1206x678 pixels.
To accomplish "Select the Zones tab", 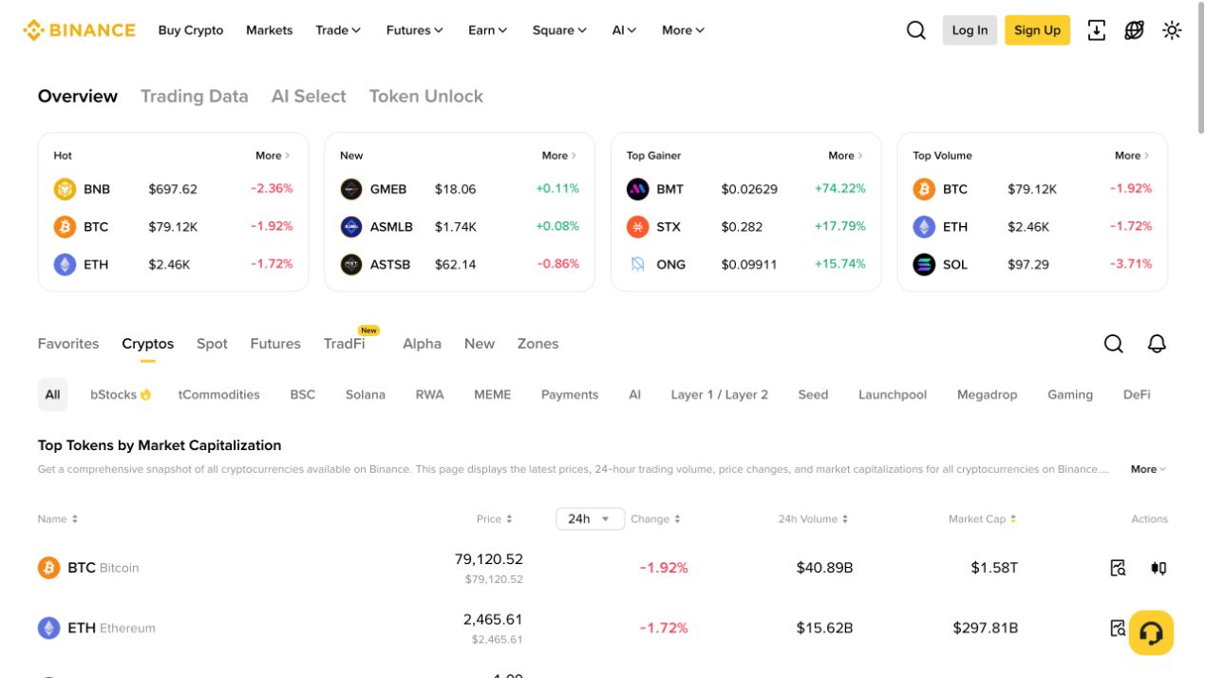I will pyautogui.click(x=537, y=344).
